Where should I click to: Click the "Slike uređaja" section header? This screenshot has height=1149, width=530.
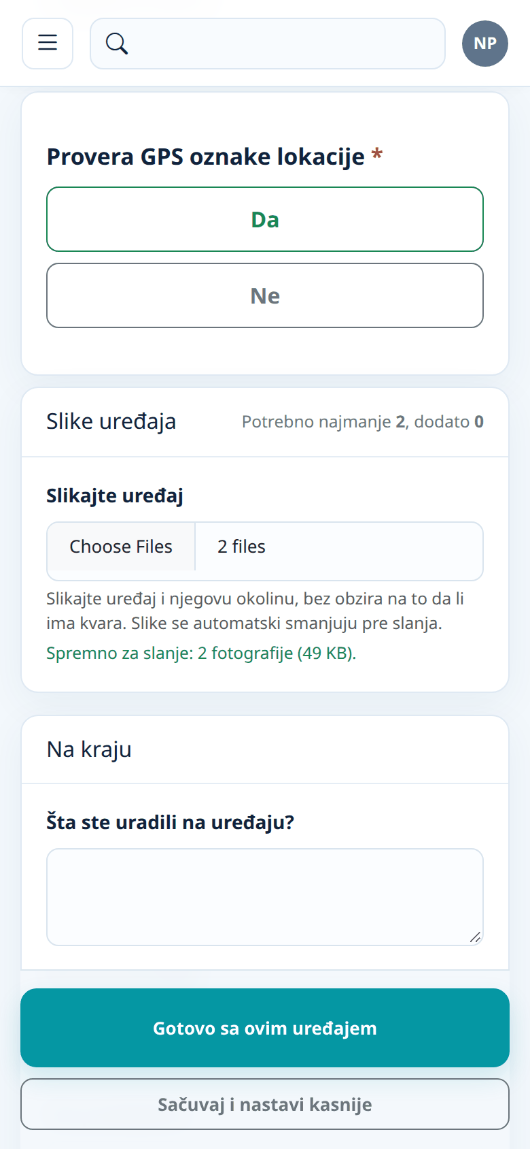pos(111,421)
